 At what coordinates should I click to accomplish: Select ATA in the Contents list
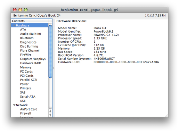[23, 30]
